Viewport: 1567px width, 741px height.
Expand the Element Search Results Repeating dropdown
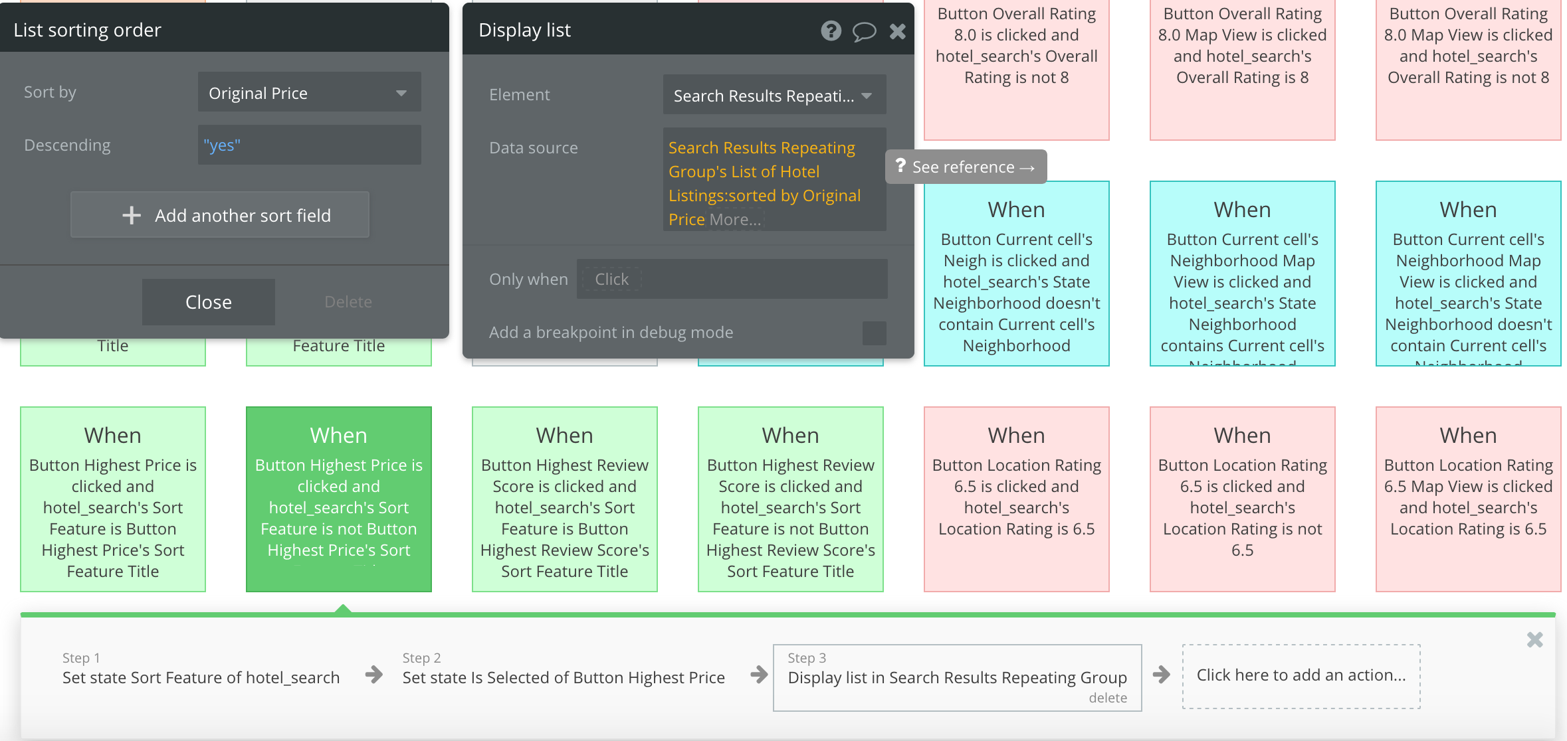774,96
